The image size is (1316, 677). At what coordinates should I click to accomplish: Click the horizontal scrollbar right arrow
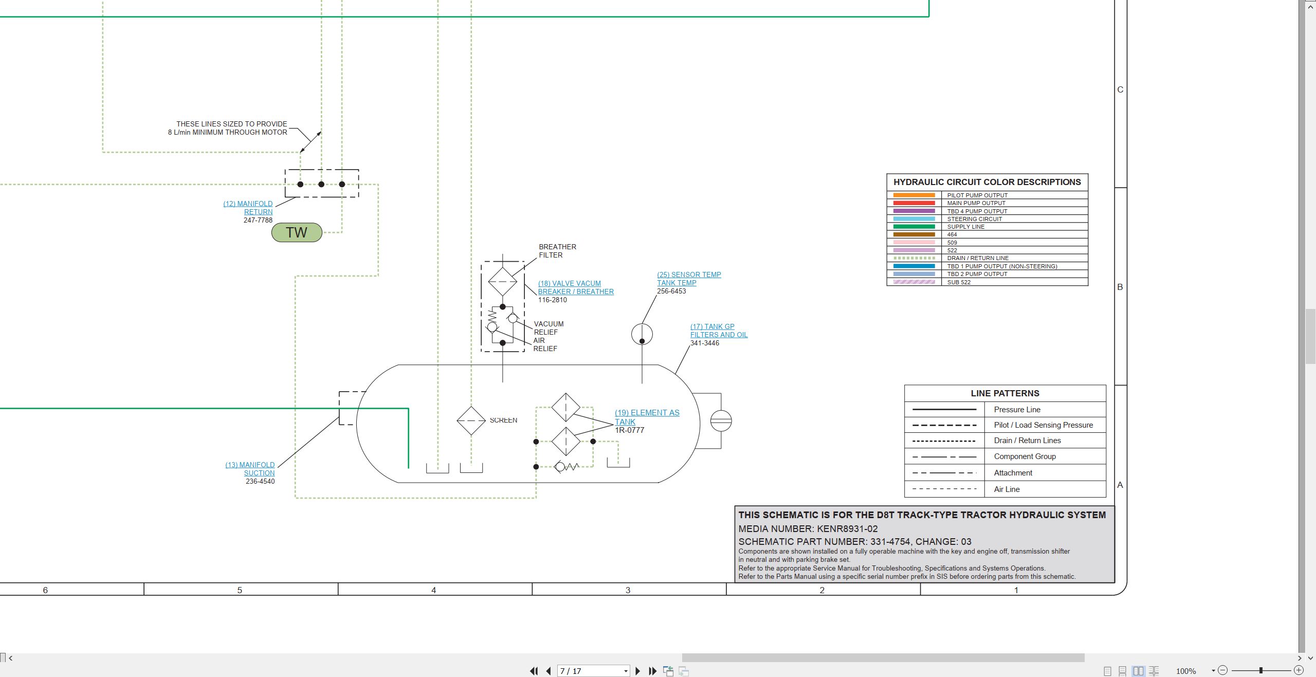(x=1300, y=658)
